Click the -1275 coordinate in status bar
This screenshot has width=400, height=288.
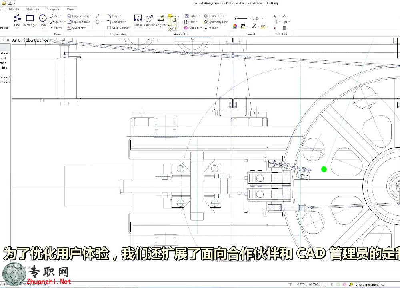tap(302, 284)
